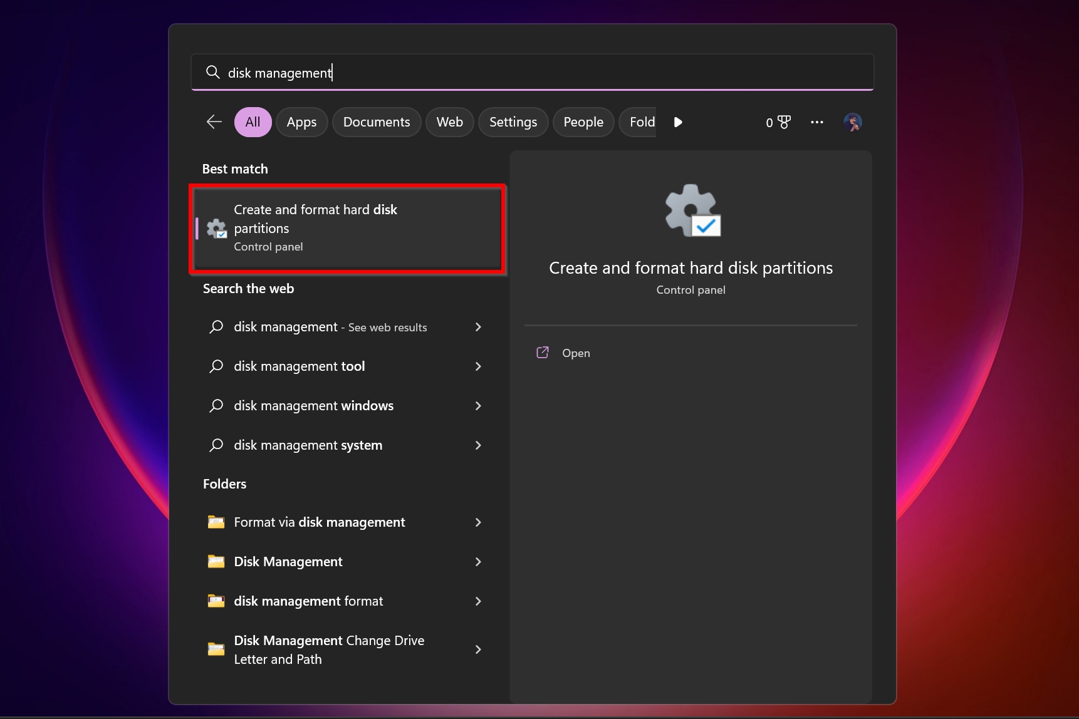
Task: Click search icon next to 'See web results'
Action: click(x=216, y=327)
